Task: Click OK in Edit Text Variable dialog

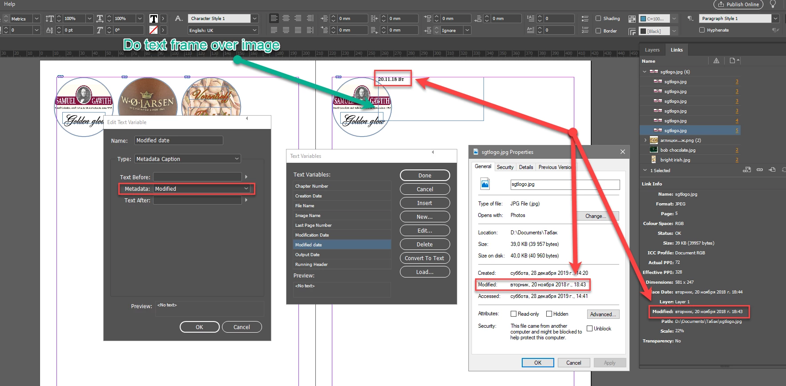Action: [x=199, y=327]
